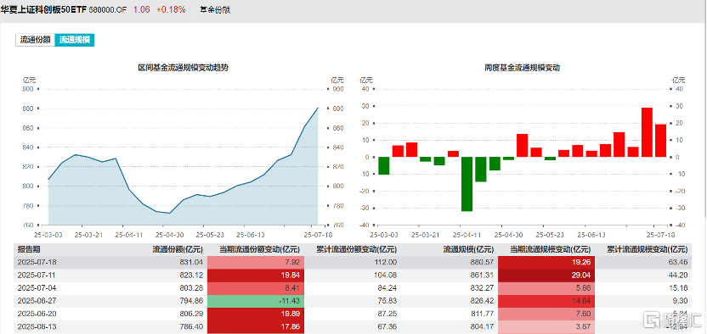This screenshot has height=334, width=707.
Task: Click the 831.04 share value cell
Action: [193, 262]
